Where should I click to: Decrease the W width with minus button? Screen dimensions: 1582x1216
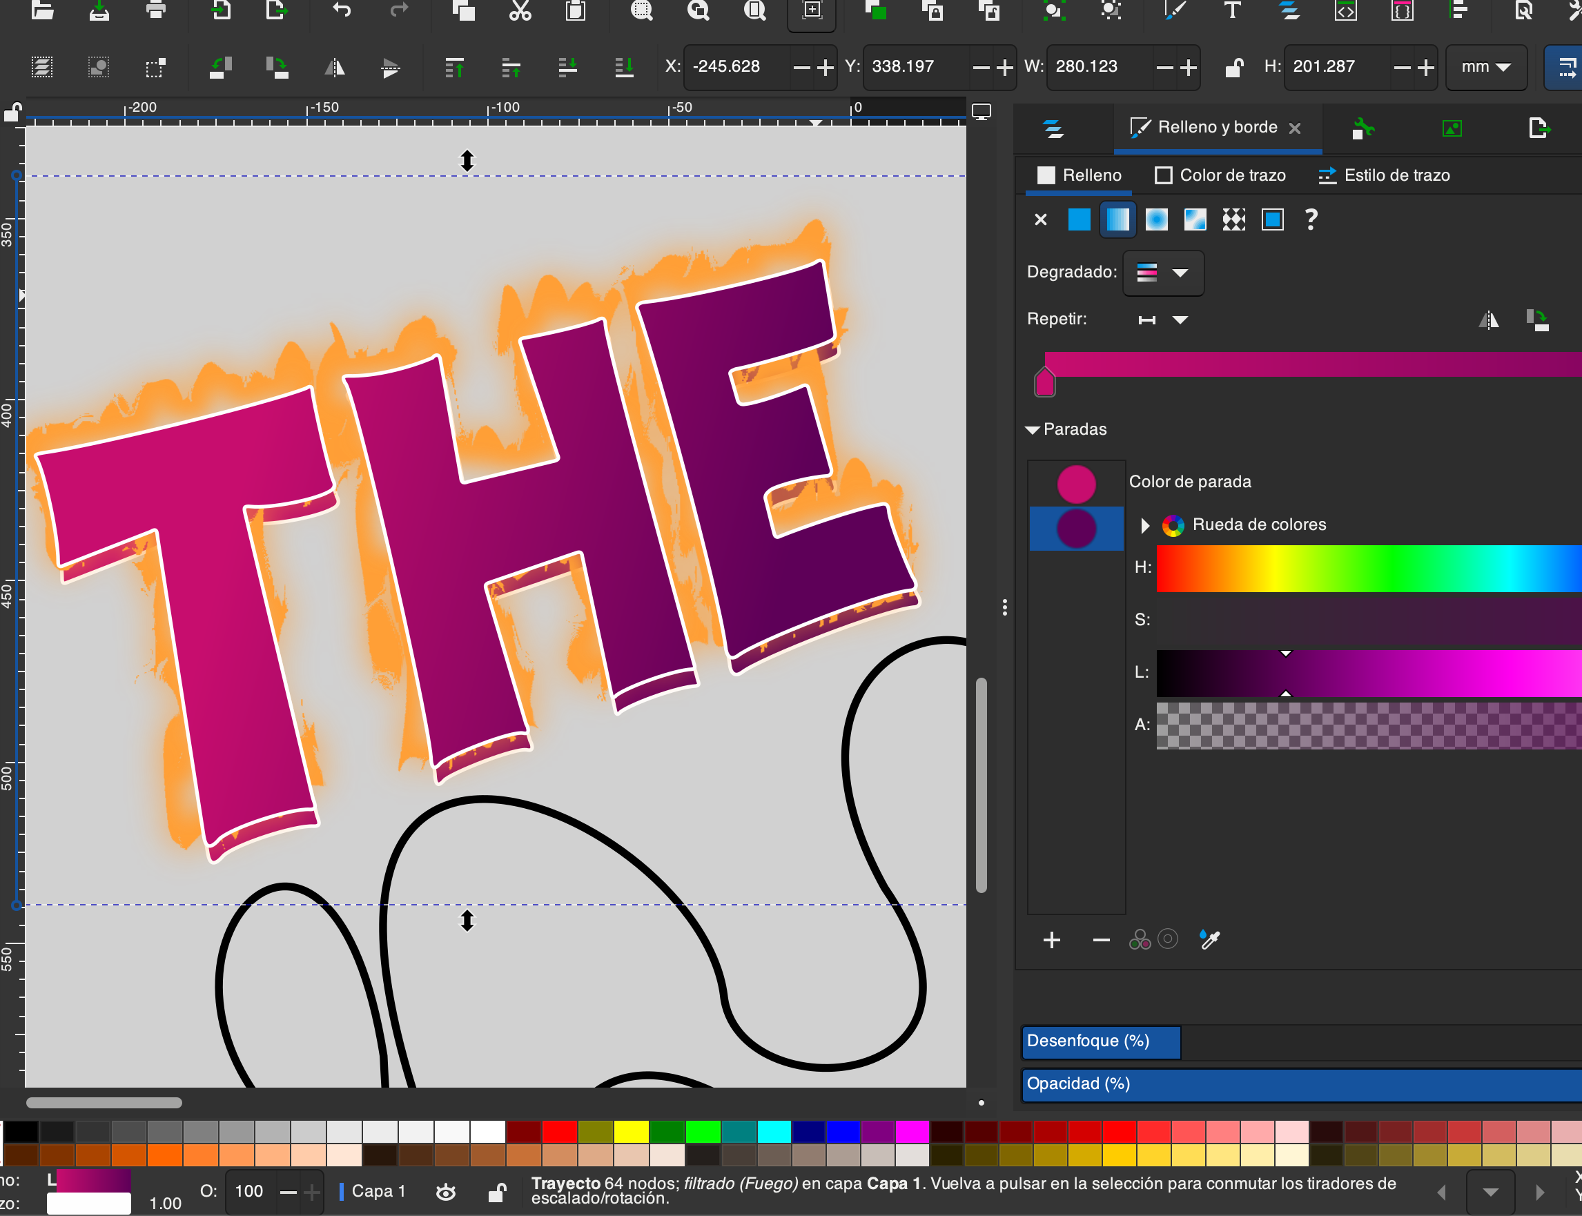point(1164,68)
